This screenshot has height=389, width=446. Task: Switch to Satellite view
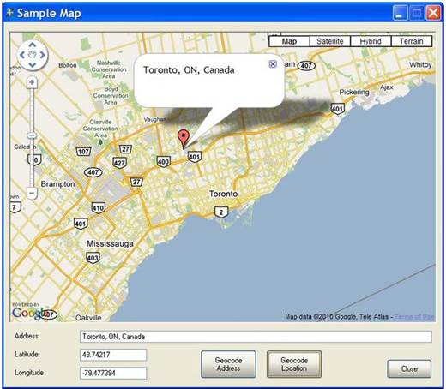point(330,41)
